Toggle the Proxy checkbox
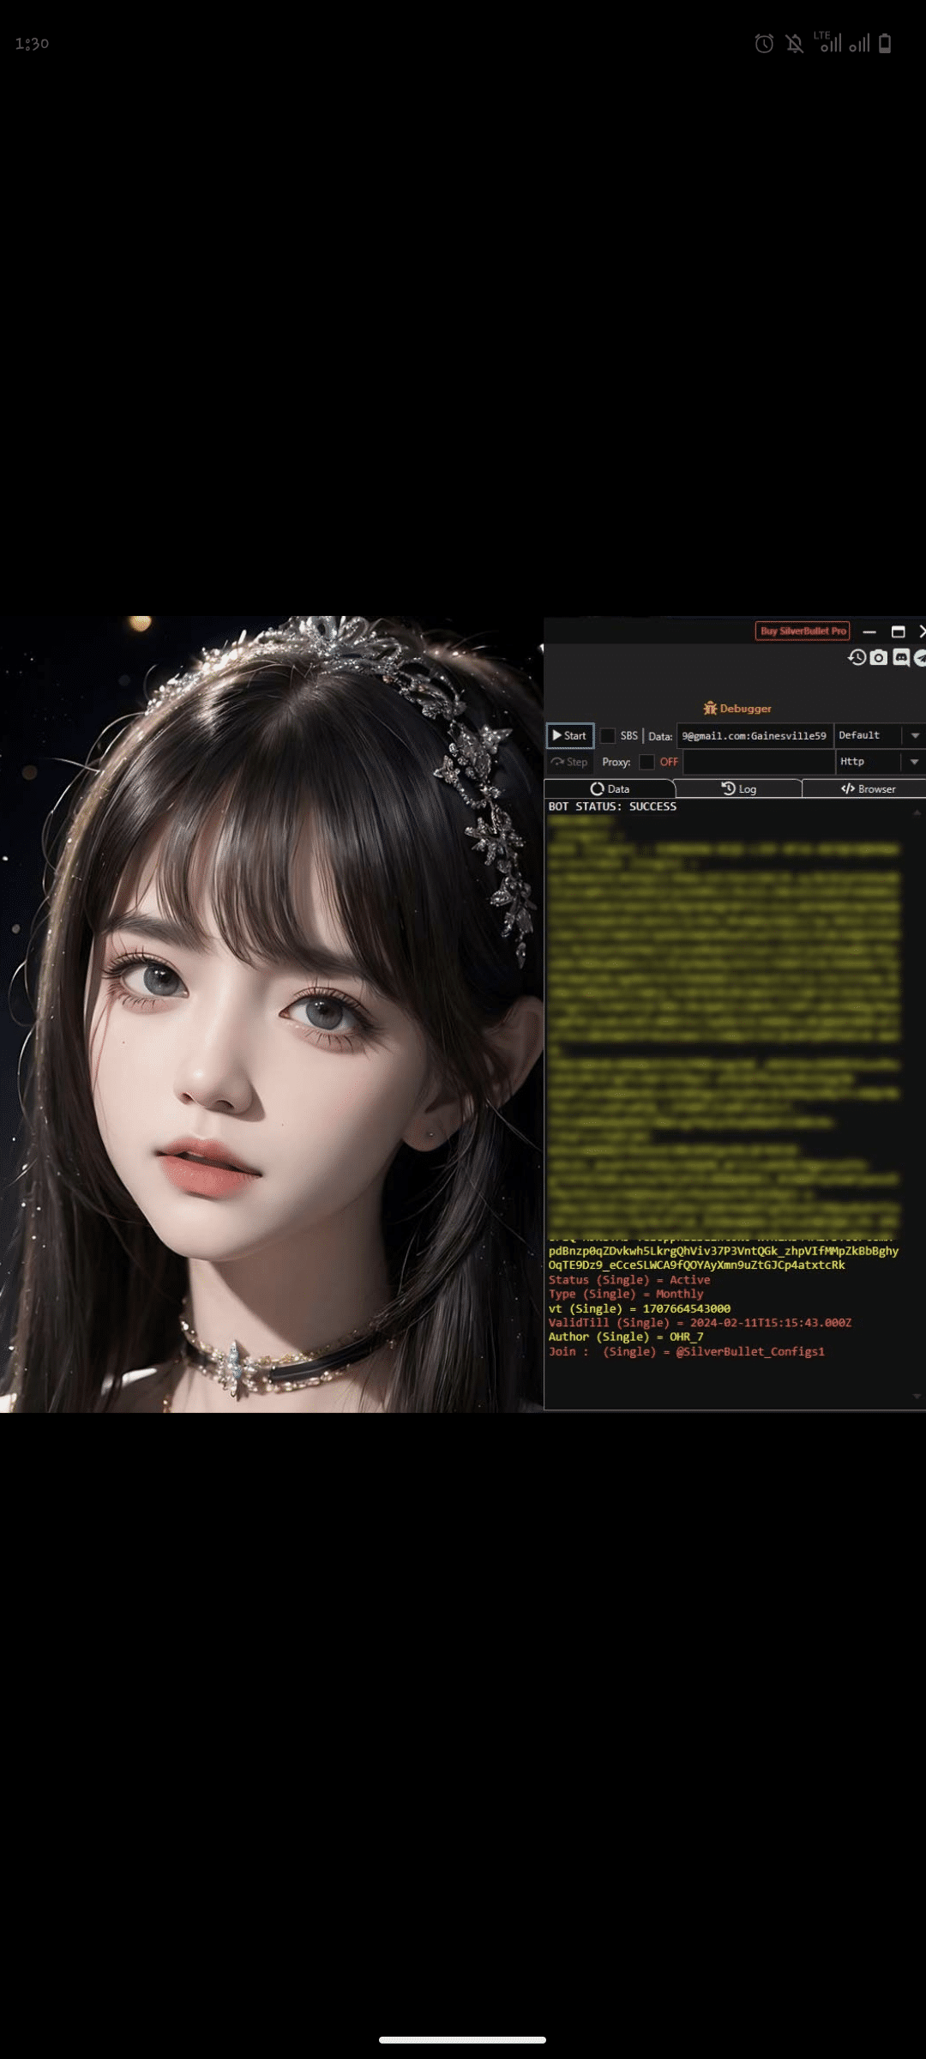Image resolution: width=926 pixels, height=2059 pixels. [x=646, y=762]
